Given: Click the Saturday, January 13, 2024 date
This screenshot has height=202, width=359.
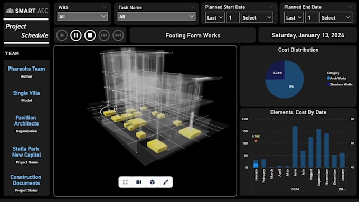Looking at the screenshot, I should click(308, 35).
